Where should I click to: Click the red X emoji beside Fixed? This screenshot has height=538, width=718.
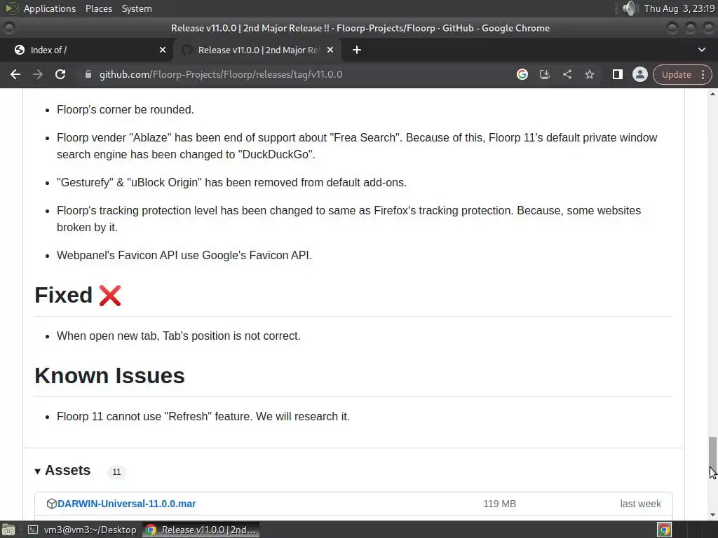pos(110,296)
